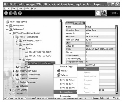
Task: Select the IBM-ULT3580-TD3-10041 drive icon
Action: coord(27,52)
